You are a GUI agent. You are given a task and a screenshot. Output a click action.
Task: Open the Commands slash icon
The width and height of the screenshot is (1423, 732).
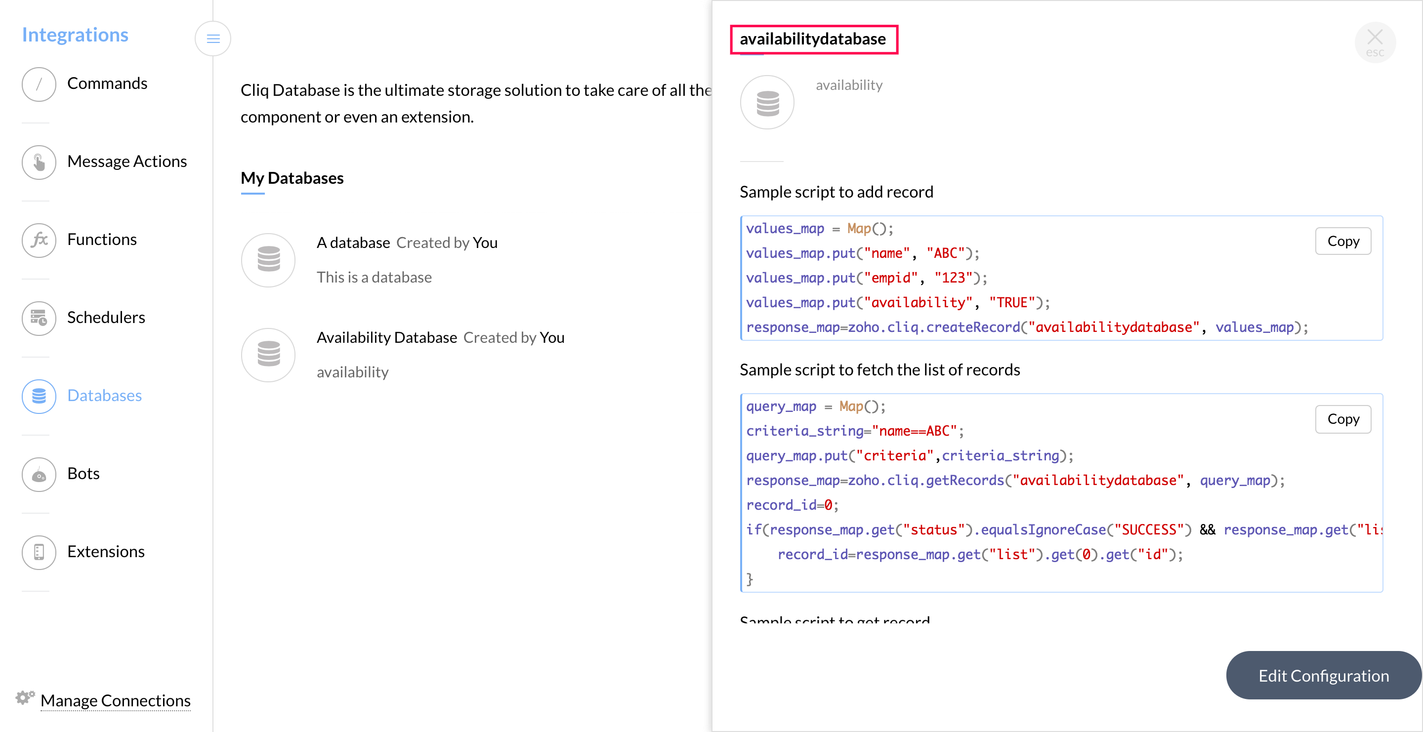tap(39, 84)
